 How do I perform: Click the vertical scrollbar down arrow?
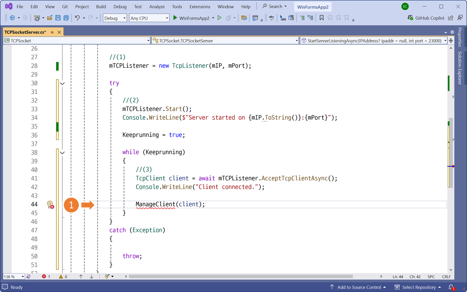point(451,270)
